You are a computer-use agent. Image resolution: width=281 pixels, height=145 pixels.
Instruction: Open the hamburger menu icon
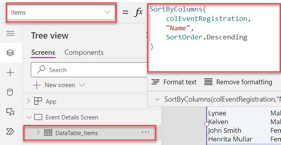[10, 33]
